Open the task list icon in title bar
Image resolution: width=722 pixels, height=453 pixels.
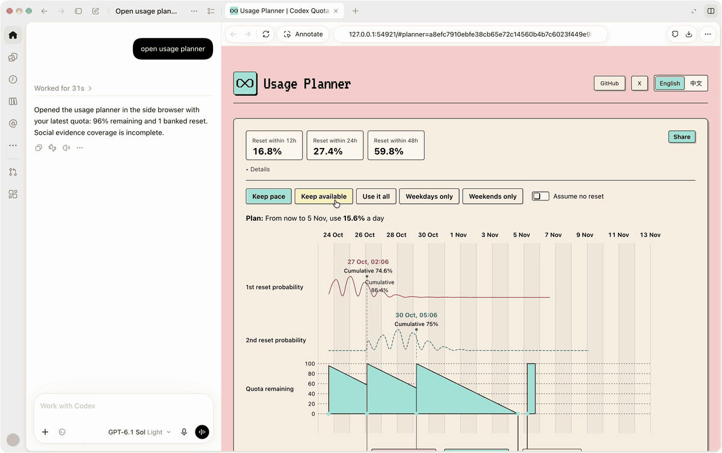pyautogui.click(x=211, y=11)
